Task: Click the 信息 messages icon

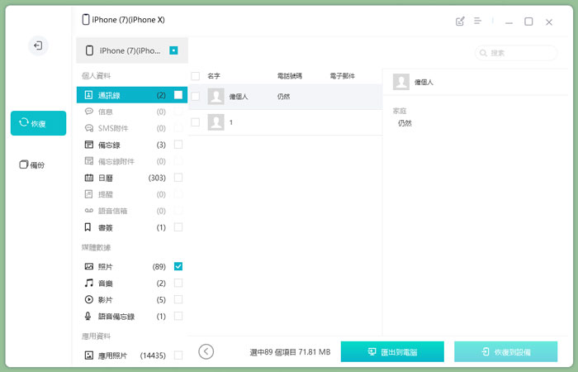Action: [89, 112]
